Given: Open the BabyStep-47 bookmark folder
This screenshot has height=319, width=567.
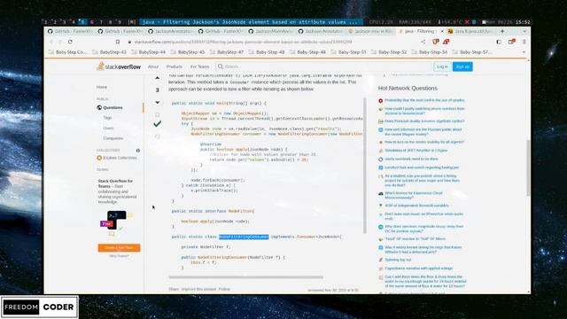Looking at the screenshot, I should point(227,52).
